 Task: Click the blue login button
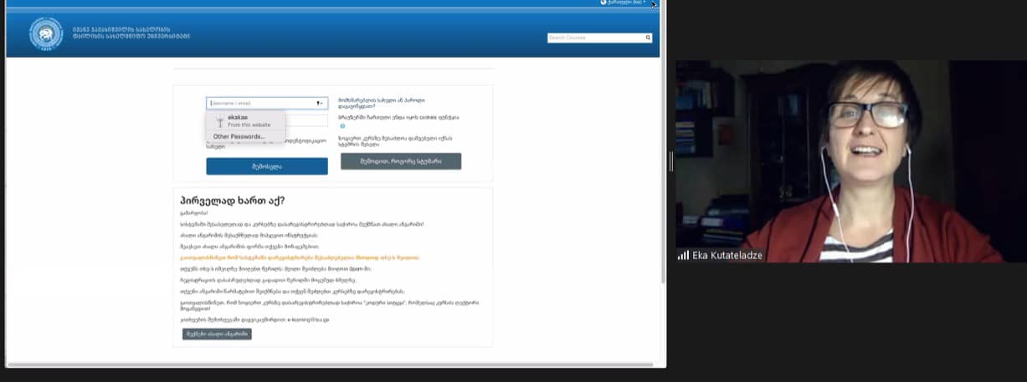267,166
